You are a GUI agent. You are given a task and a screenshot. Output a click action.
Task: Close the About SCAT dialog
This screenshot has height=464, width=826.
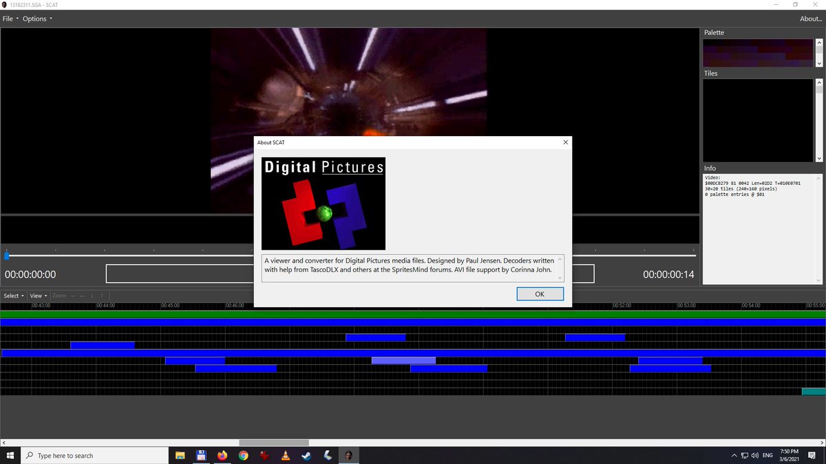(x=566, y=142)
